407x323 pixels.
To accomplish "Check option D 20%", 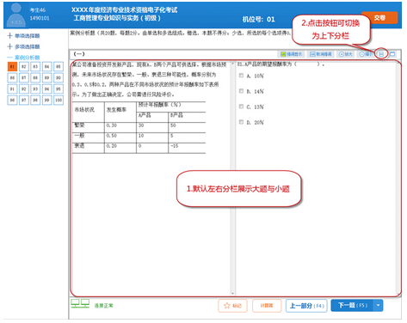I will 241,122.
